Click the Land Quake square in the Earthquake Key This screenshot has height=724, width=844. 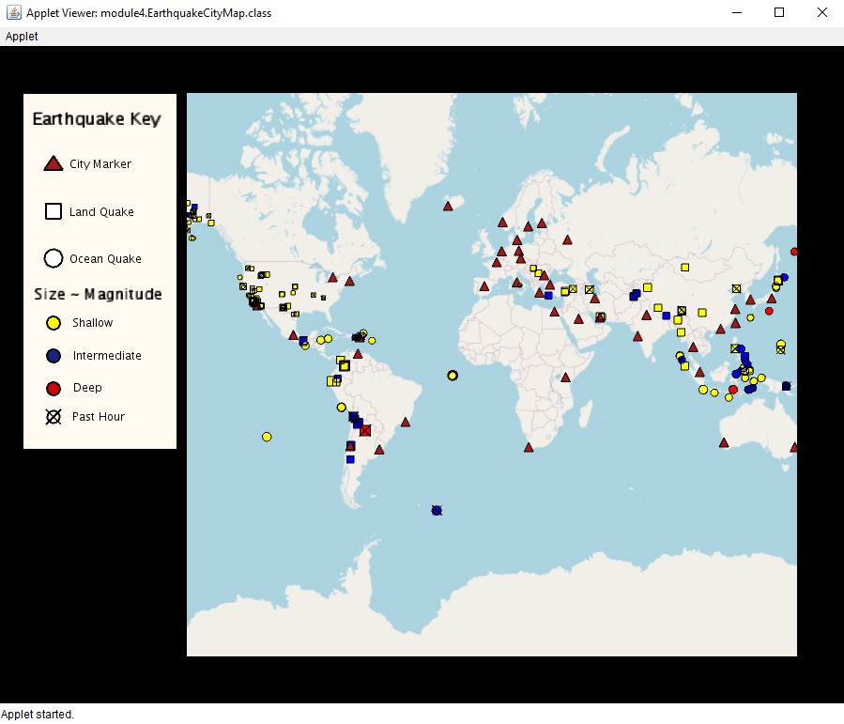53,210
